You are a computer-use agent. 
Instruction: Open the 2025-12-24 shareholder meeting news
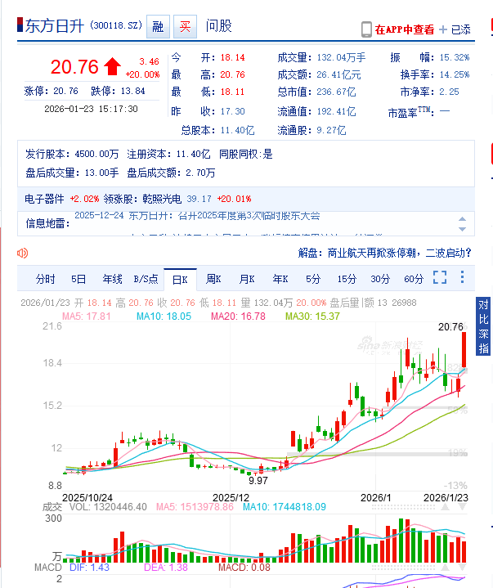(x=197, y=216)
